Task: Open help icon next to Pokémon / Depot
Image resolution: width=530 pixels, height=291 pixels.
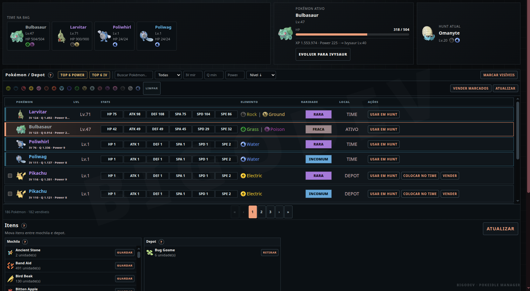Action: click(51, 75)
